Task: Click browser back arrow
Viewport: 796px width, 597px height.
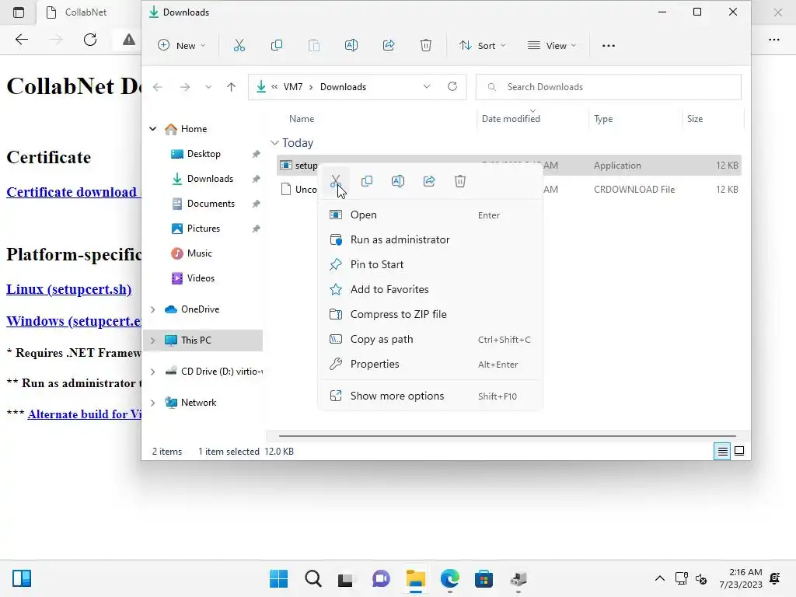Action: 21,40
